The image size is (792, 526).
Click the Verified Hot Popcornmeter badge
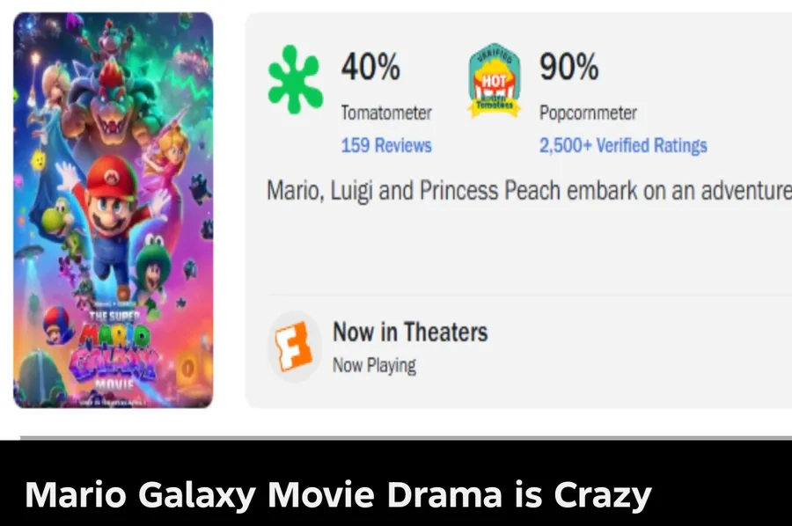pyautogui.click(x=494, y=83)
